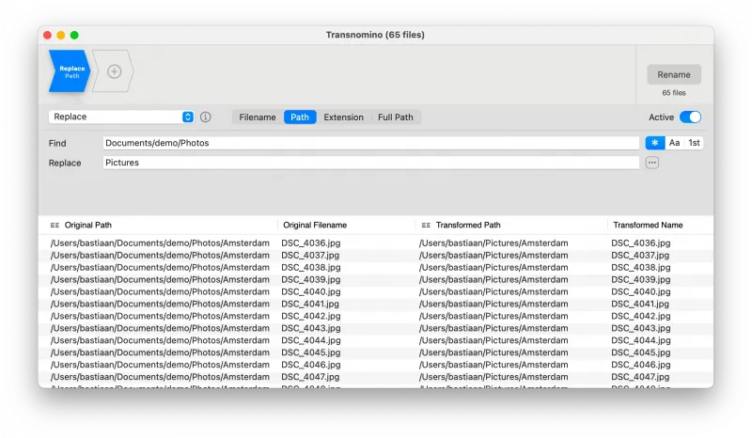Sort by Transformed Name column header
The height and width of the screenshot is (438, 752).
pos(648,225)
